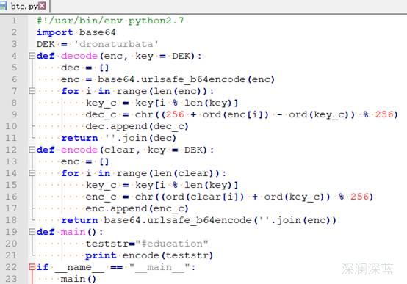The height and width of the screenshot is (284, 407).
Task: Select line number 16 in the margin
Action: (x=11, y=197)
